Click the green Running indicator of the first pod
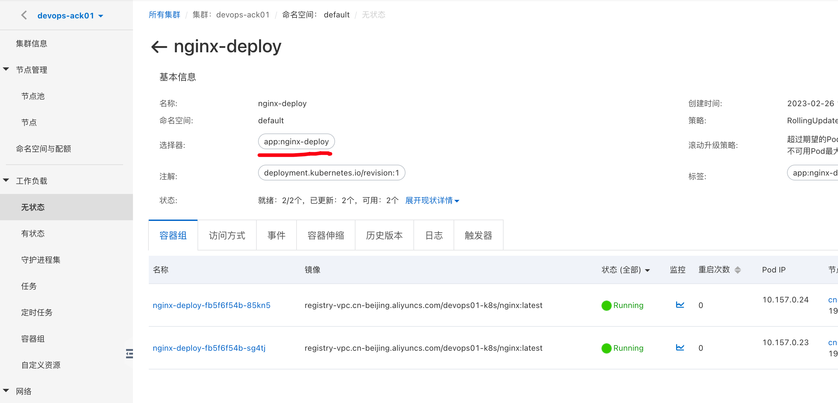 [x=607, y=305]
